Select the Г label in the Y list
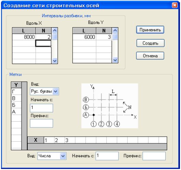 click(x=16, y=92)
